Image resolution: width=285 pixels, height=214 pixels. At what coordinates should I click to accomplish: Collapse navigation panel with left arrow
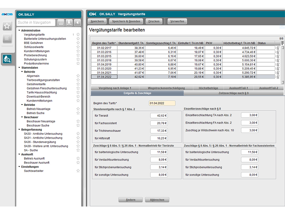tap(77, 22)
